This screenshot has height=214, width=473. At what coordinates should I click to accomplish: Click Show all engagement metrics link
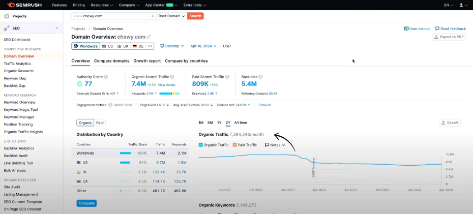pos(264,105)
